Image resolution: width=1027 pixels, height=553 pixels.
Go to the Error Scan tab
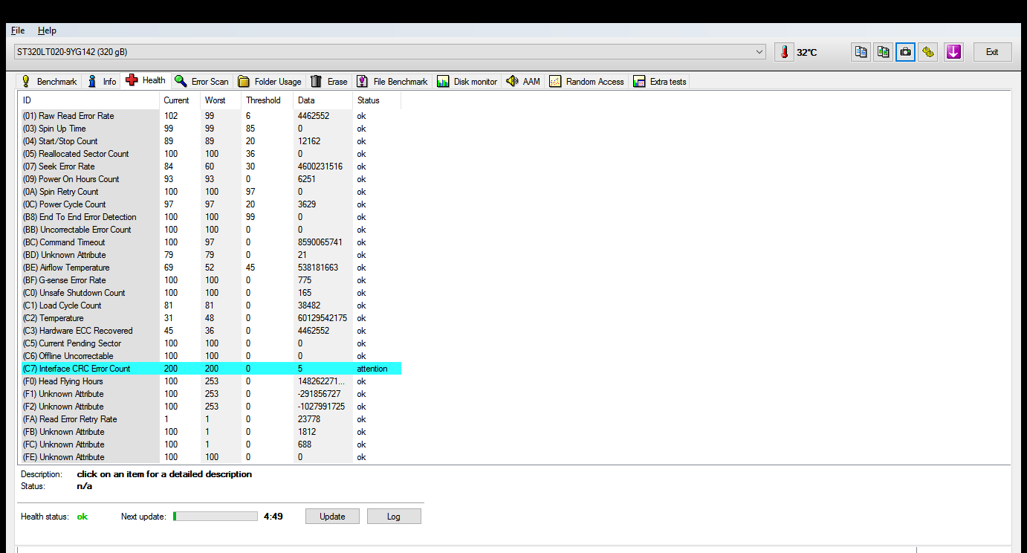tap(202, 82)
